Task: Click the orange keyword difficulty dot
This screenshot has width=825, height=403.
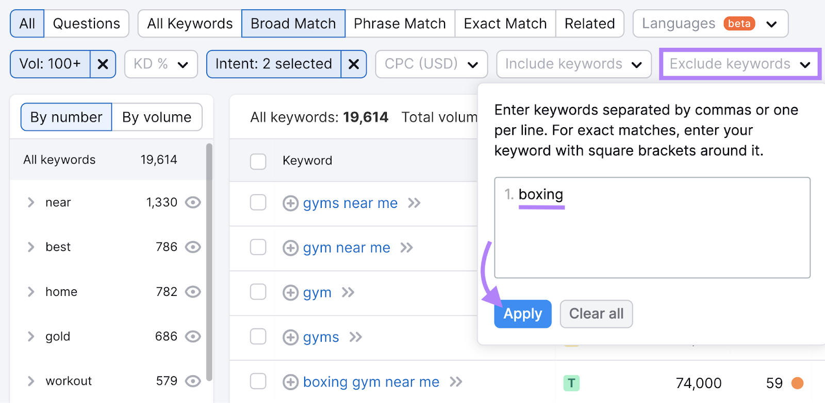Action: pyautogui.click(x=797, y=382)
